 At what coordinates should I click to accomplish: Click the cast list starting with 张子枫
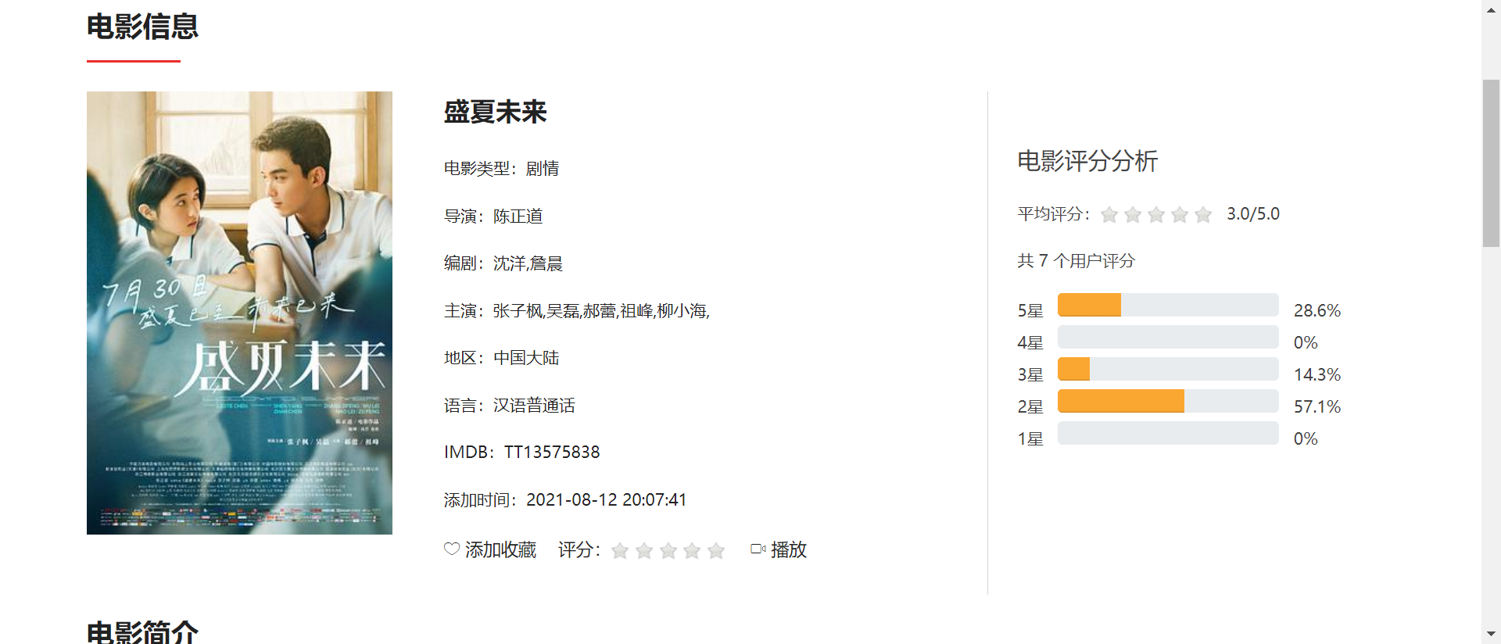[x=601, y=311]
